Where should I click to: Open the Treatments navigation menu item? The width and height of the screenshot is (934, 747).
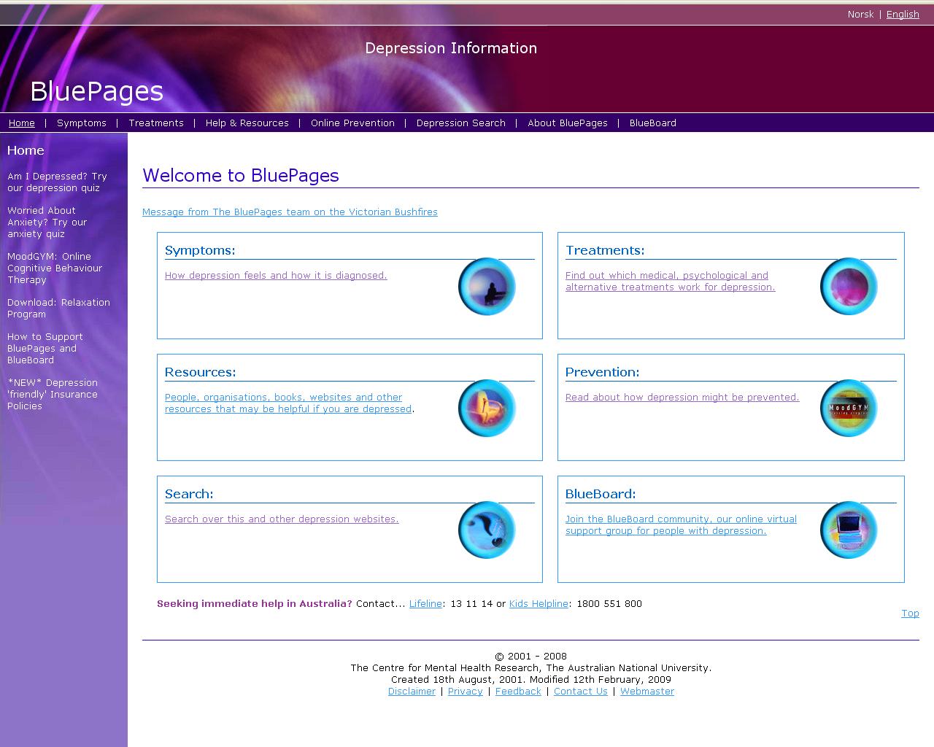point(156,123)
